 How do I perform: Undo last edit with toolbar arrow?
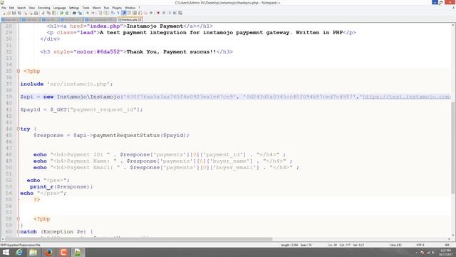[x=61, y=13]
